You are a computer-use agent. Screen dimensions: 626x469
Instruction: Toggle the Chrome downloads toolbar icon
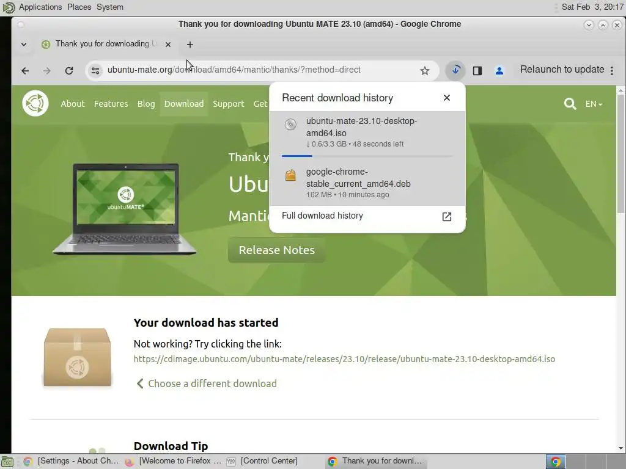(x=455, y=70)
